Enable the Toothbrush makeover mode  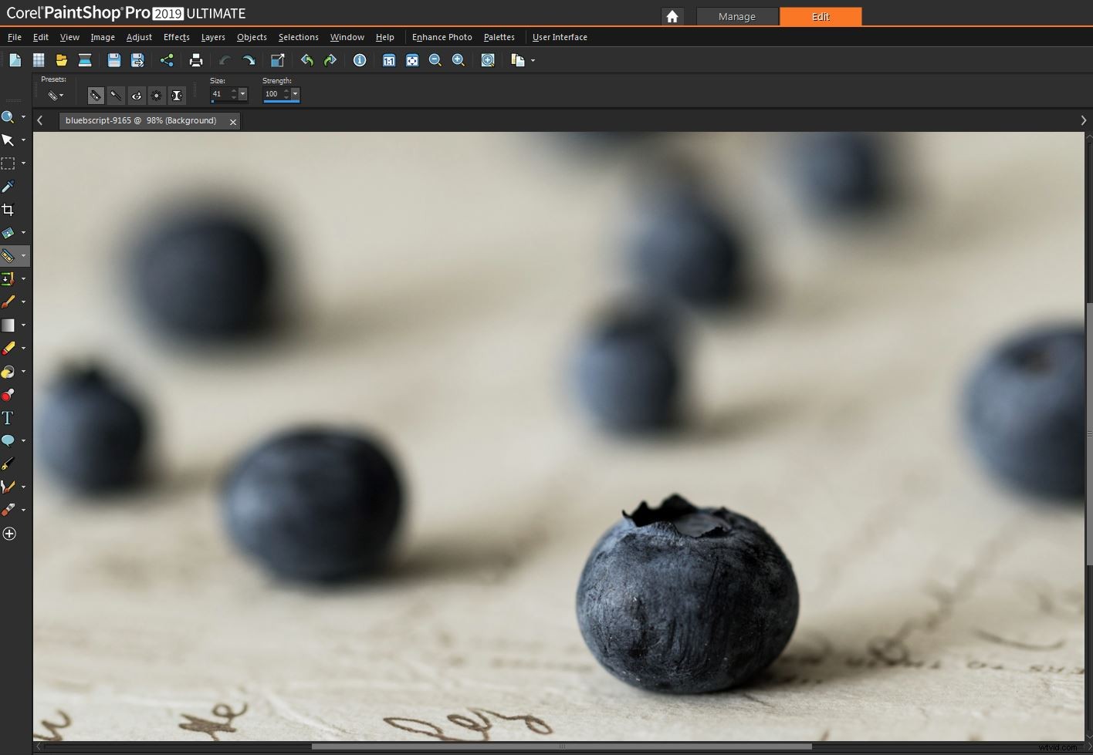click(116, 95)
